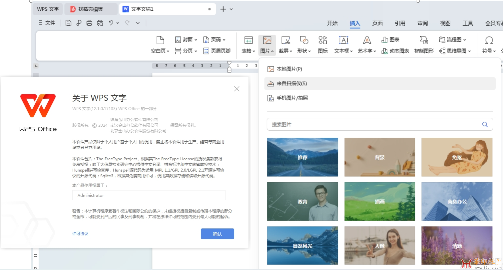
Task: Click the Save icon in quick toolbar
Action: 68,23
